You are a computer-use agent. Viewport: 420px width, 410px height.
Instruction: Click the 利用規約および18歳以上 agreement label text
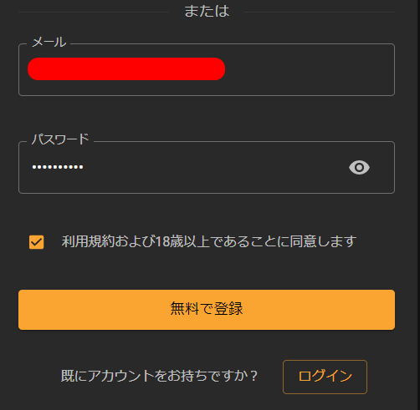click(209, 241)
